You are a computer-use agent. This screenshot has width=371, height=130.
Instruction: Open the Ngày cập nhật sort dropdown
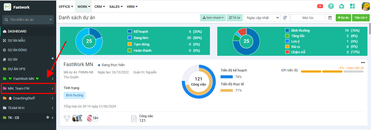(x=262, y=18)
